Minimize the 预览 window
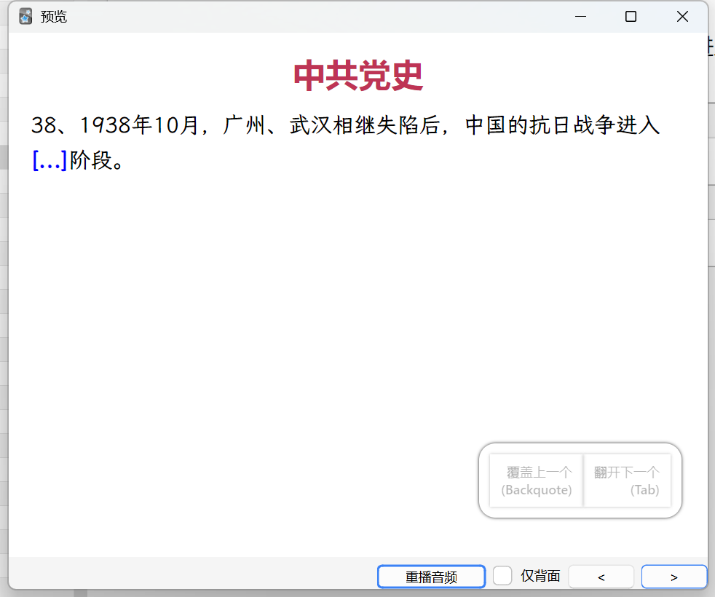This screenshot has width=715, height=597. [580, 17]
